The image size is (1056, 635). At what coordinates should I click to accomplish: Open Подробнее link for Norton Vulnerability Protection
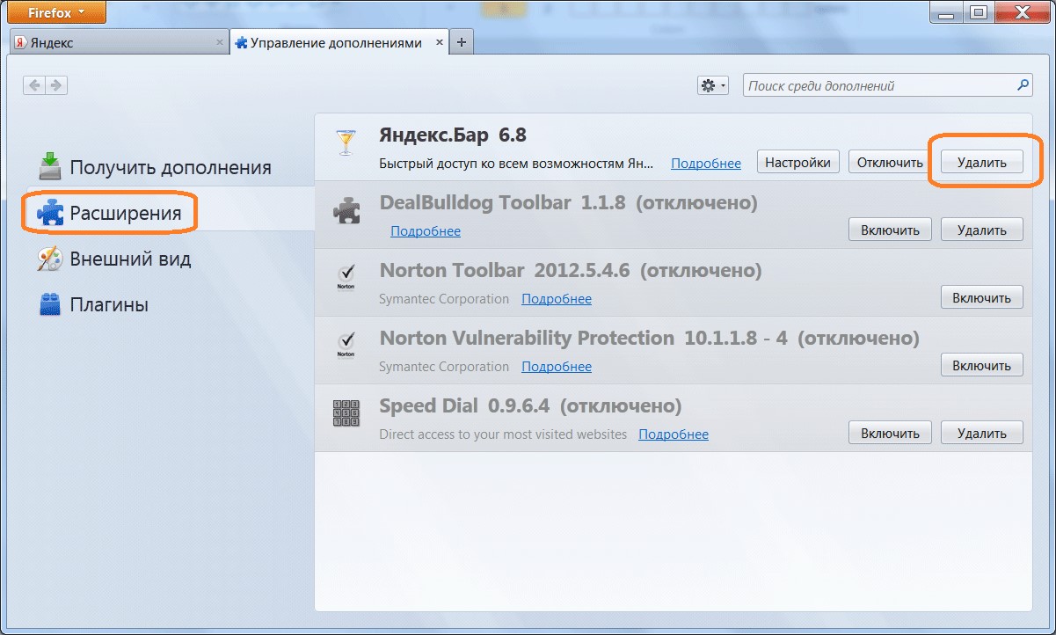(557, 366)
